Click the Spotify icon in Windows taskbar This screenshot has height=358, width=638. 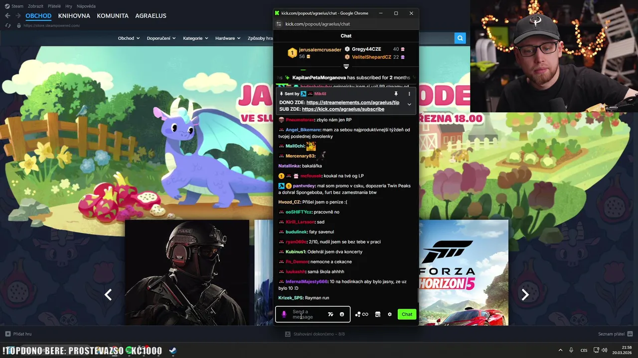point(129,351)
